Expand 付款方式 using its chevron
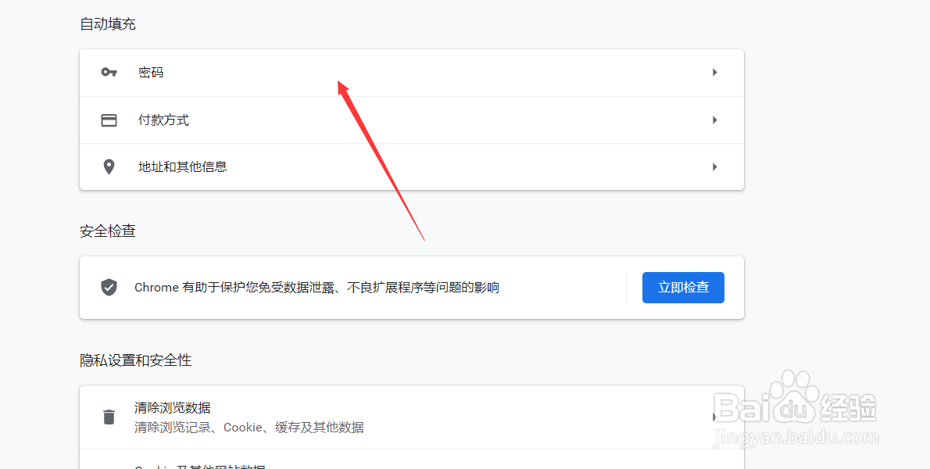The height and width of the screenshot is (469, 930). click(714, 120)
